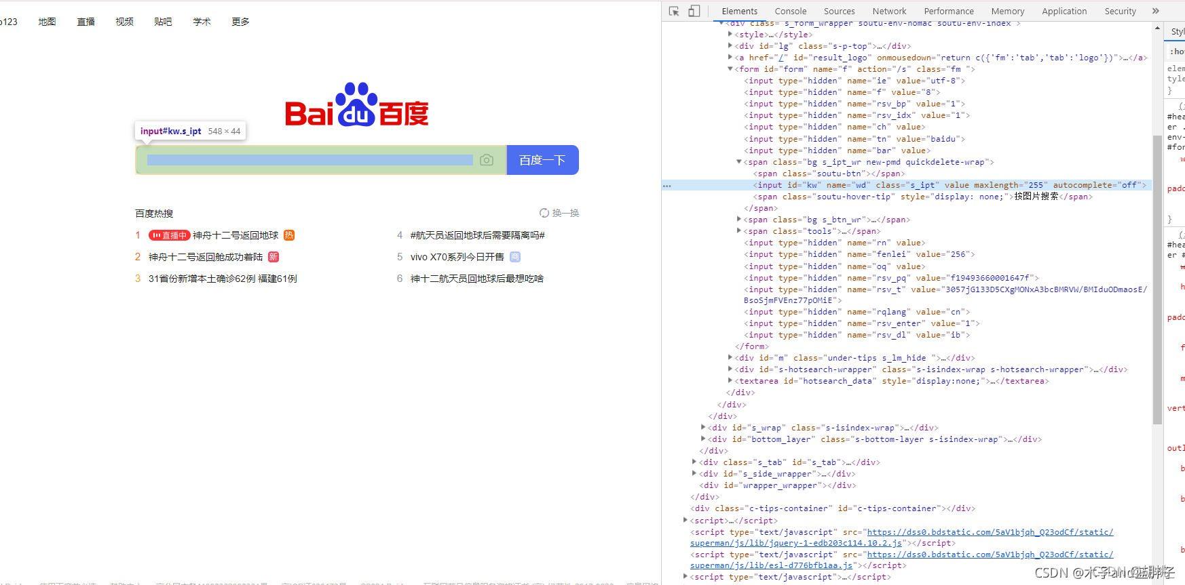
Task: Open hot search 神十二航天员回地球后最想吃啥
Action: tap(477, 279)
